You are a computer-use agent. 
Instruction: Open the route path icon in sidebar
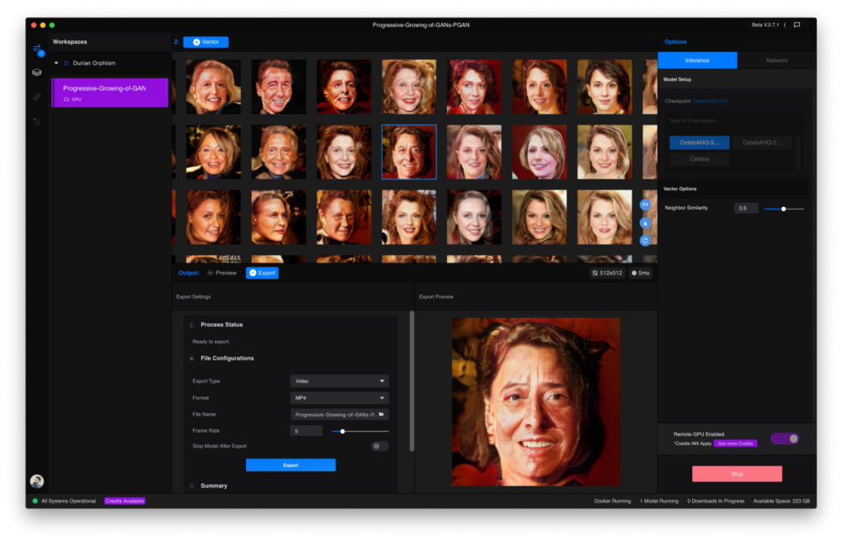click(x=37, y=122)
